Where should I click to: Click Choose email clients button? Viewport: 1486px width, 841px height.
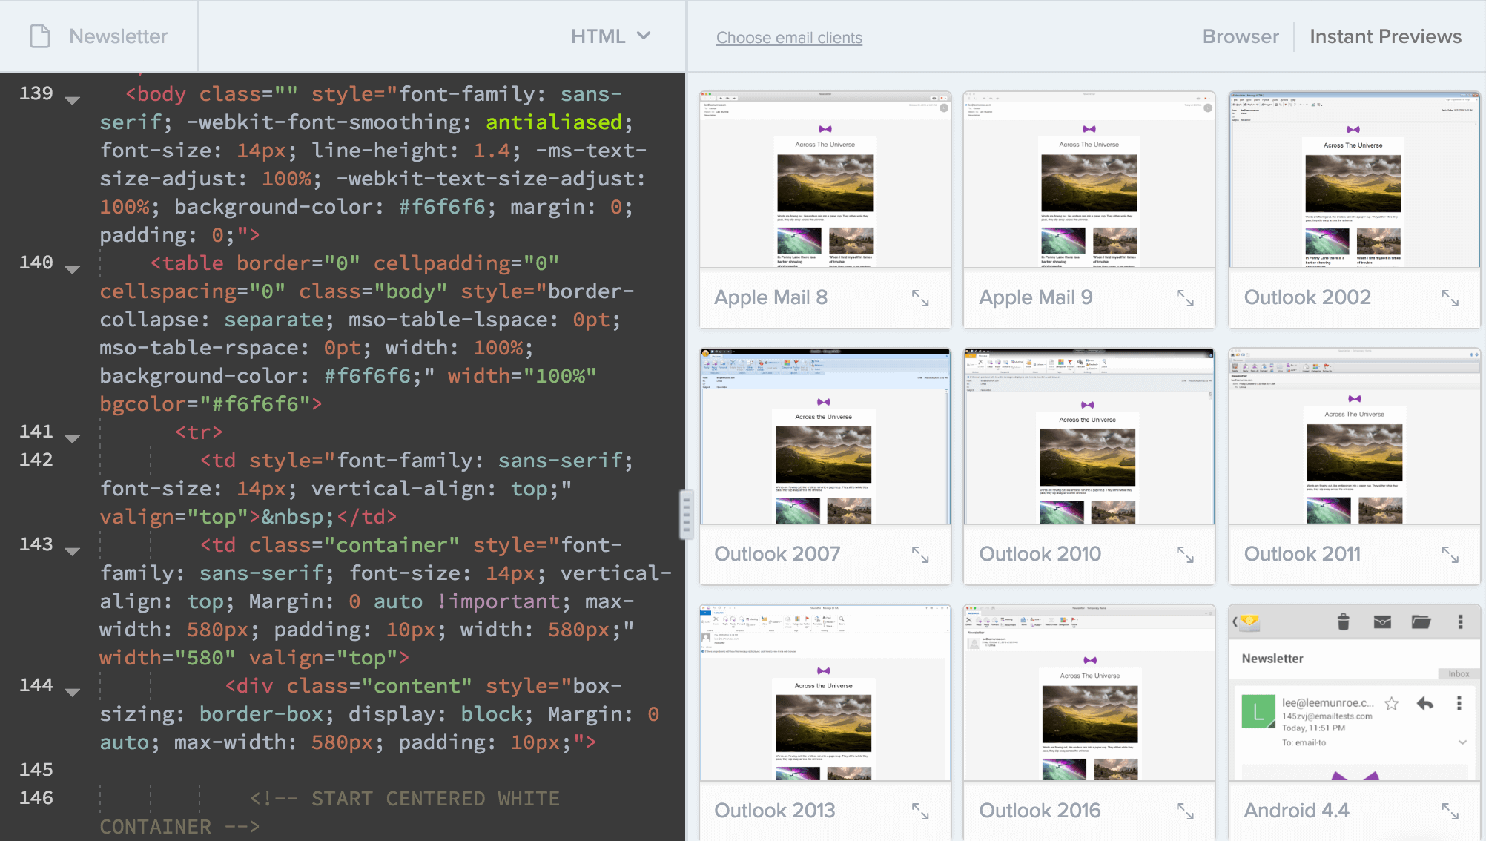(788, 36)
